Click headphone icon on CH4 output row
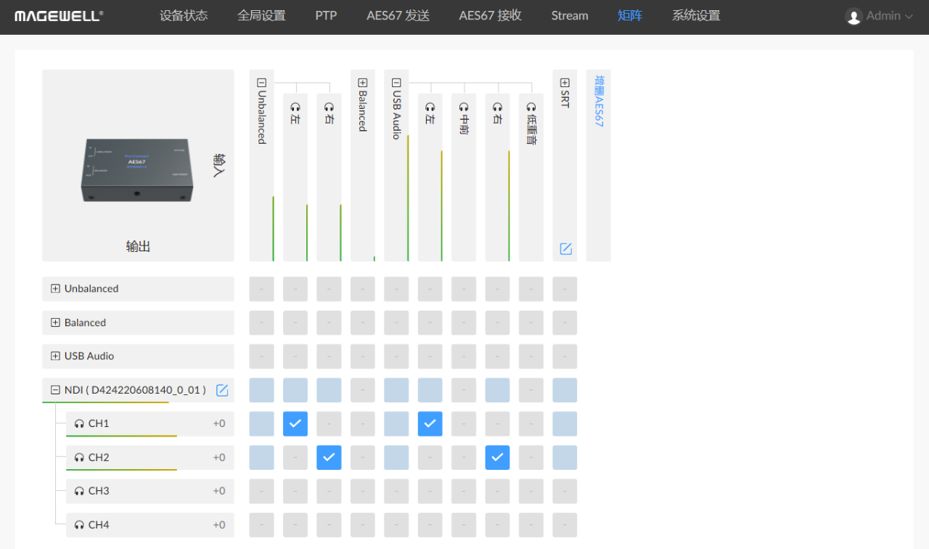 pos(79,525)
